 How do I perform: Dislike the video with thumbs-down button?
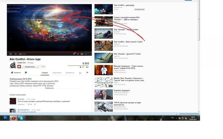[26, 73]
